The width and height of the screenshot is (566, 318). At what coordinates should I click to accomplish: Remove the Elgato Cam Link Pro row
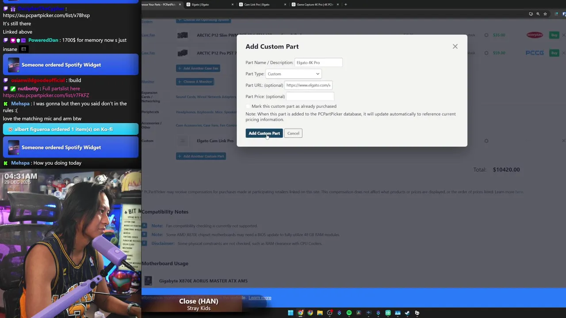[x=563, y=141]
